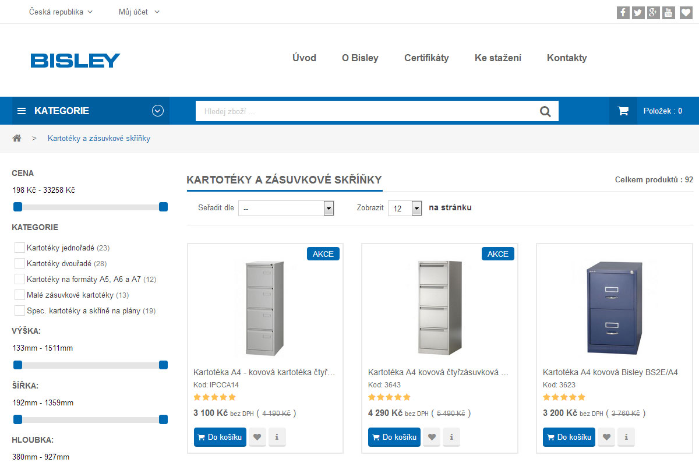Click star rating of product IPCCA14

tap(215, 397)
